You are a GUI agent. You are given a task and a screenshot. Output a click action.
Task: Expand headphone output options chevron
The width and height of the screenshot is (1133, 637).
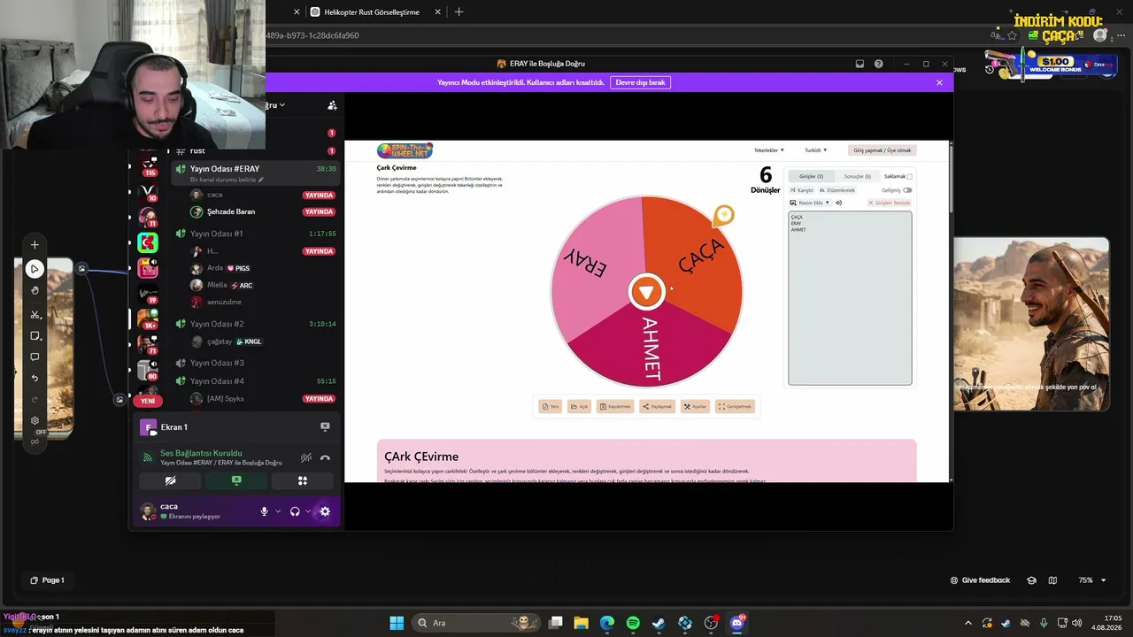pos(308,511)
